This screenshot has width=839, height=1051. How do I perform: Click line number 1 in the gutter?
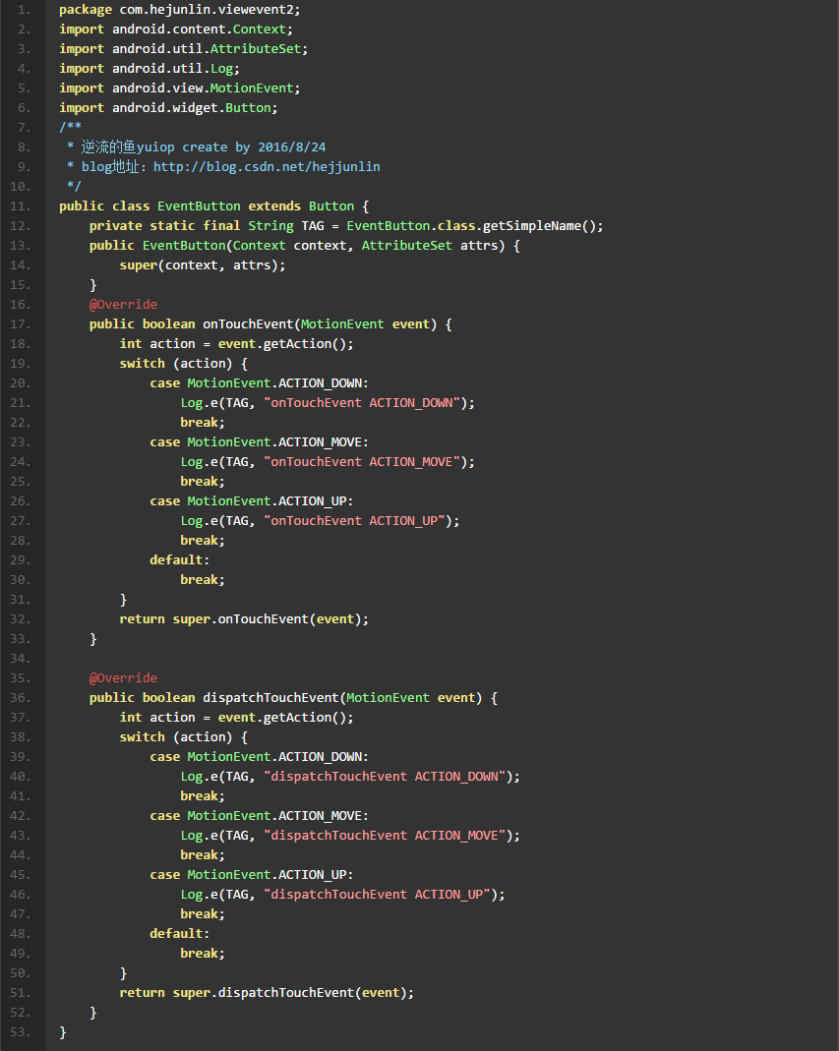tap(24, 10)
